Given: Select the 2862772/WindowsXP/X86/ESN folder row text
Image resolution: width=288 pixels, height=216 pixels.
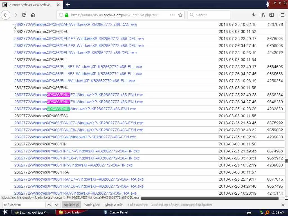Looking at the screenshot, I should tap(41, 116).
